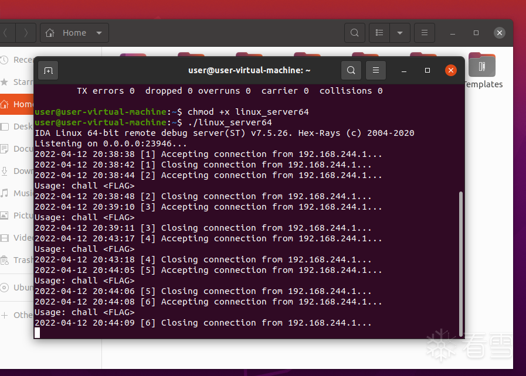Open Home path dropdown in Files
The height and width of the screenshot is (376, 526).
[x=99, y=33]
